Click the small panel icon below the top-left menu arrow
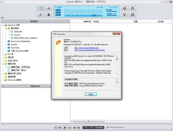Viewport: 173px width, 131px height. tap(2, 18)
